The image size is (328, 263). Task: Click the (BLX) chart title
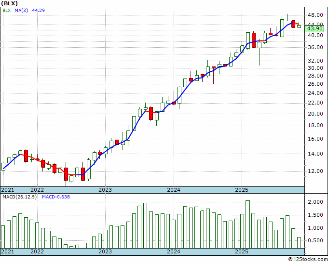[9, 3]
